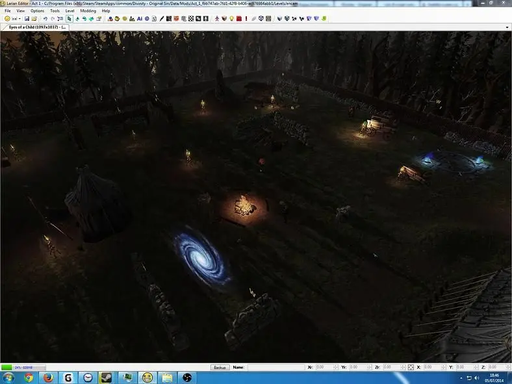
Task: Click the first blue-grey cube icon
Action: point(279,19)
